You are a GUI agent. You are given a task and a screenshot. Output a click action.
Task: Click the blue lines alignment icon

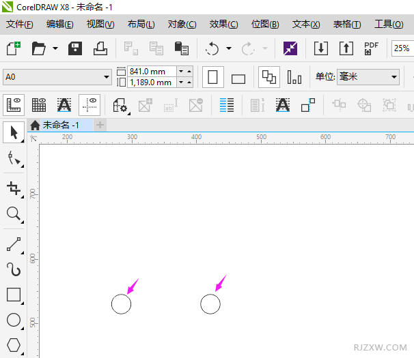click(x=227, y=106)
